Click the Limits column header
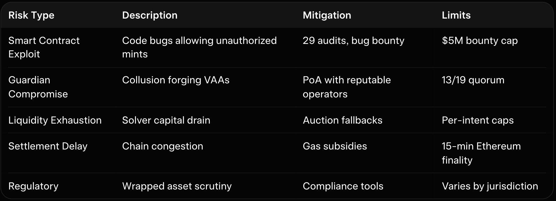The height and width of the screenshot is (201, 556). tap(456, 15)
